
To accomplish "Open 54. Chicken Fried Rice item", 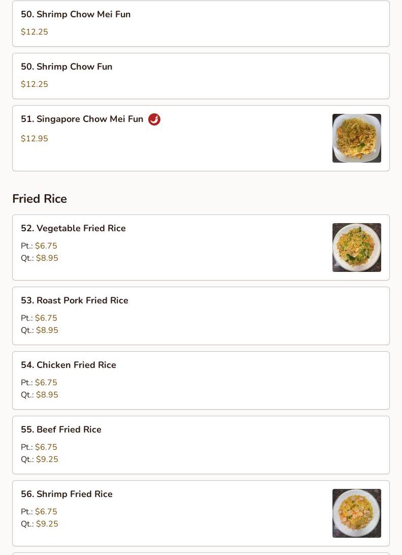I will pos(69,365).
